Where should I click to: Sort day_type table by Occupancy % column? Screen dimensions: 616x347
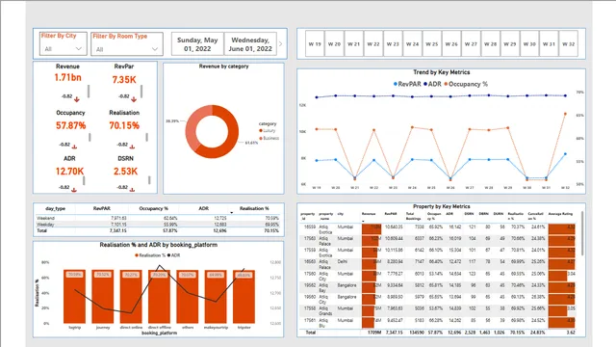pos(153,208)
